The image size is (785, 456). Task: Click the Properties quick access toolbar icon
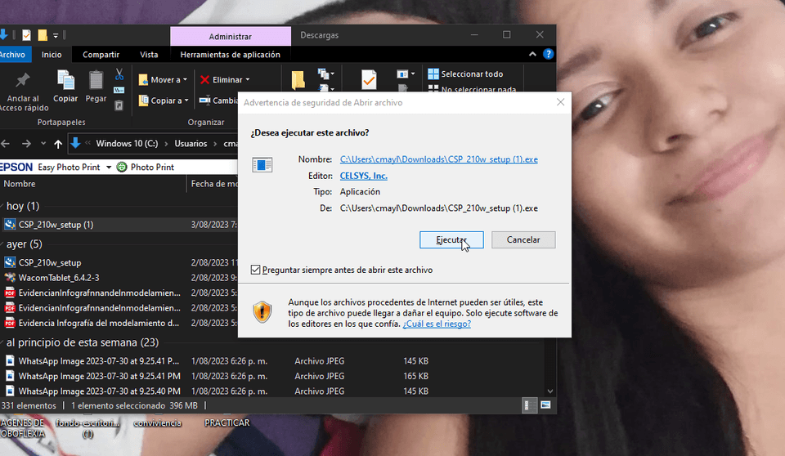coord(26,35)
